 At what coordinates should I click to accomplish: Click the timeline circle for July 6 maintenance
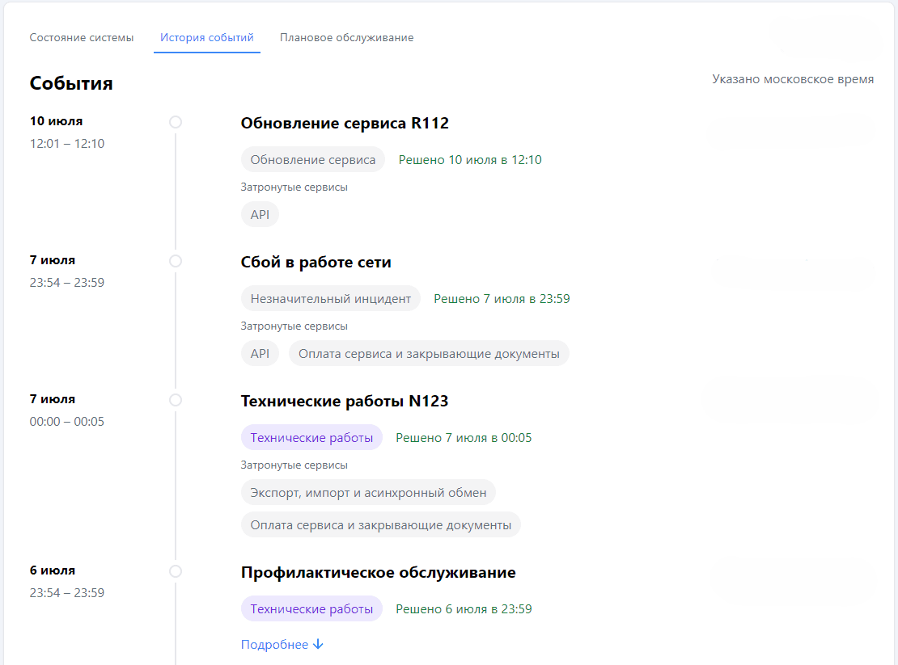coord(175,571)
